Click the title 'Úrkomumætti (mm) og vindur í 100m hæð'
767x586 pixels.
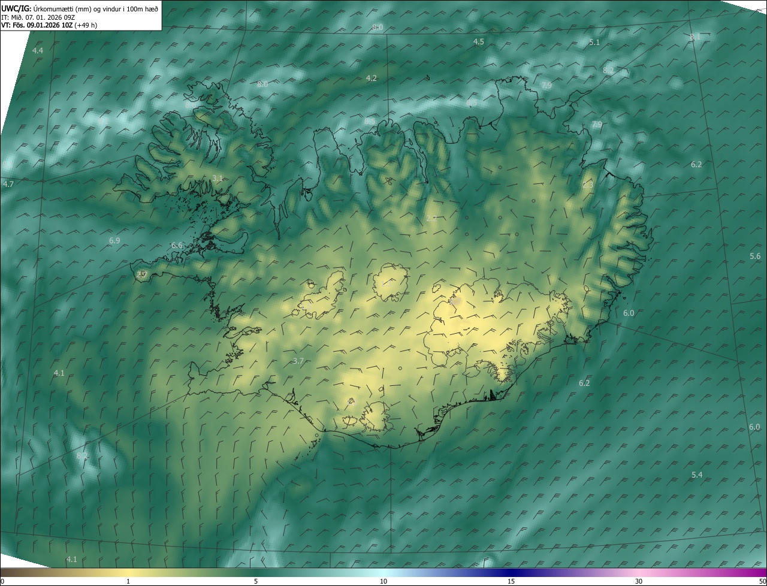point(95,8)
